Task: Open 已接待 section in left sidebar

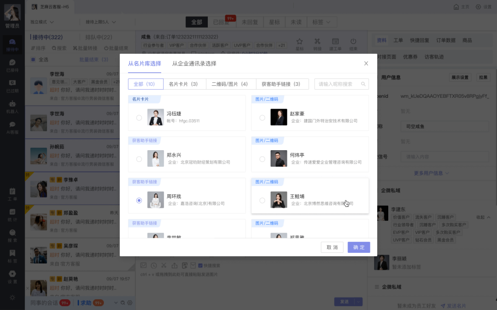Action: [12, 65]
